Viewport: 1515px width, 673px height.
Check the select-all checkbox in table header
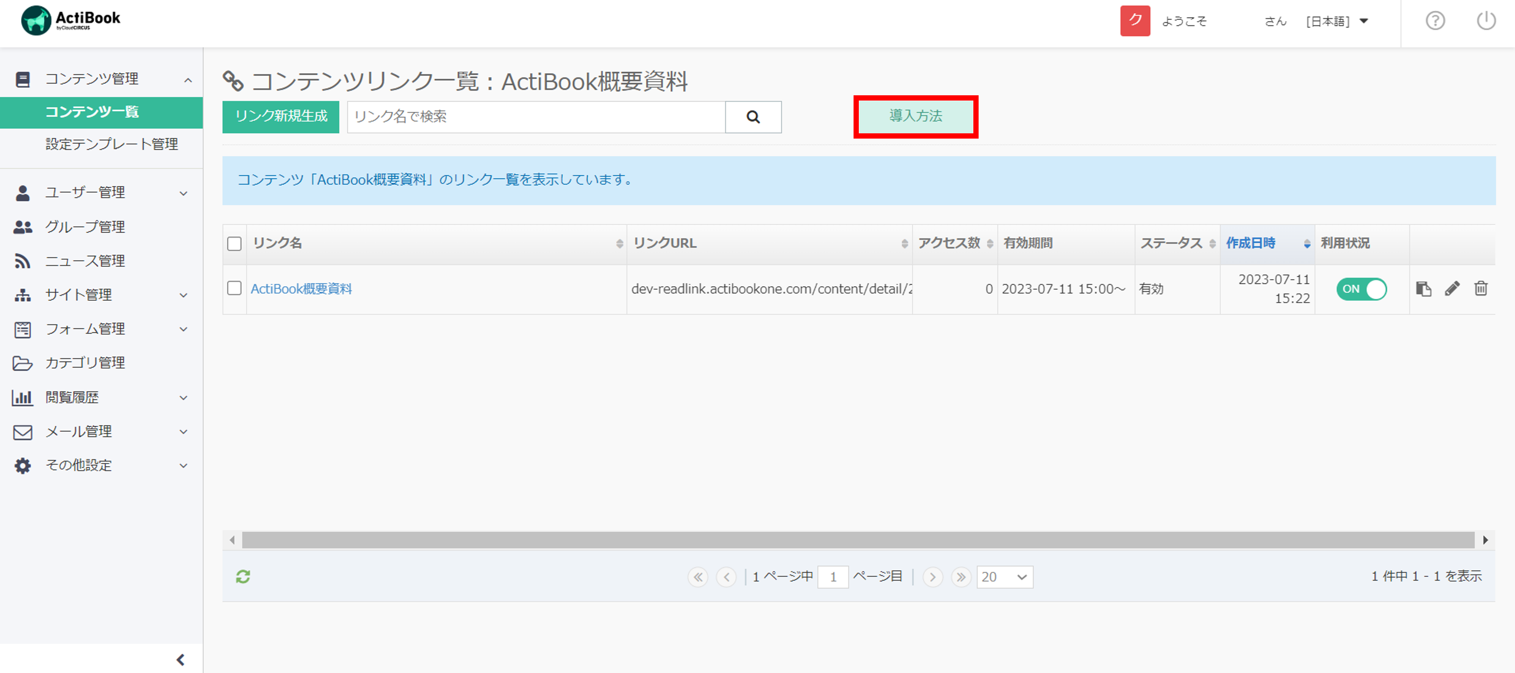pyautogui.click(x=234, y=243)
